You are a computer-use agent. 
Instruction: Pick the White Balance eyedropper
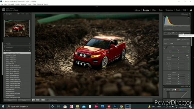tap(166, 48)
